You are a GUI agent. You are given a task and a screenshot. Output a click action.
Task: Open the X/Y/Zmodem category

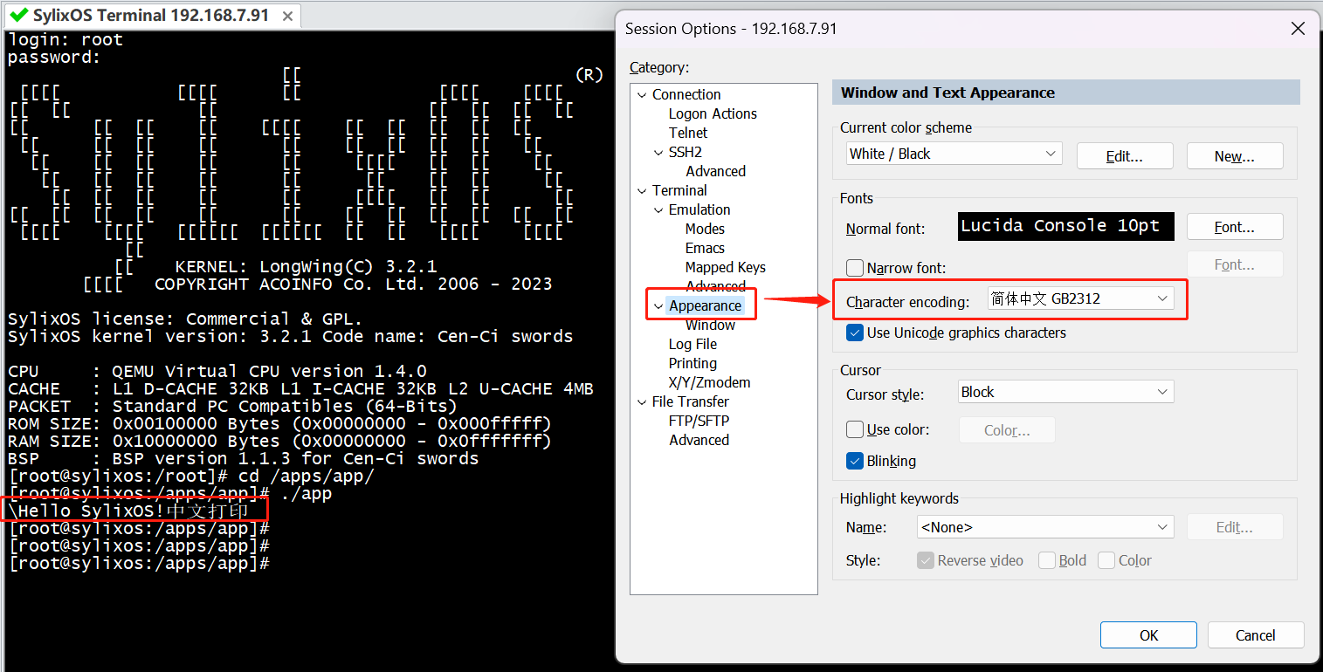pos(709,382)
